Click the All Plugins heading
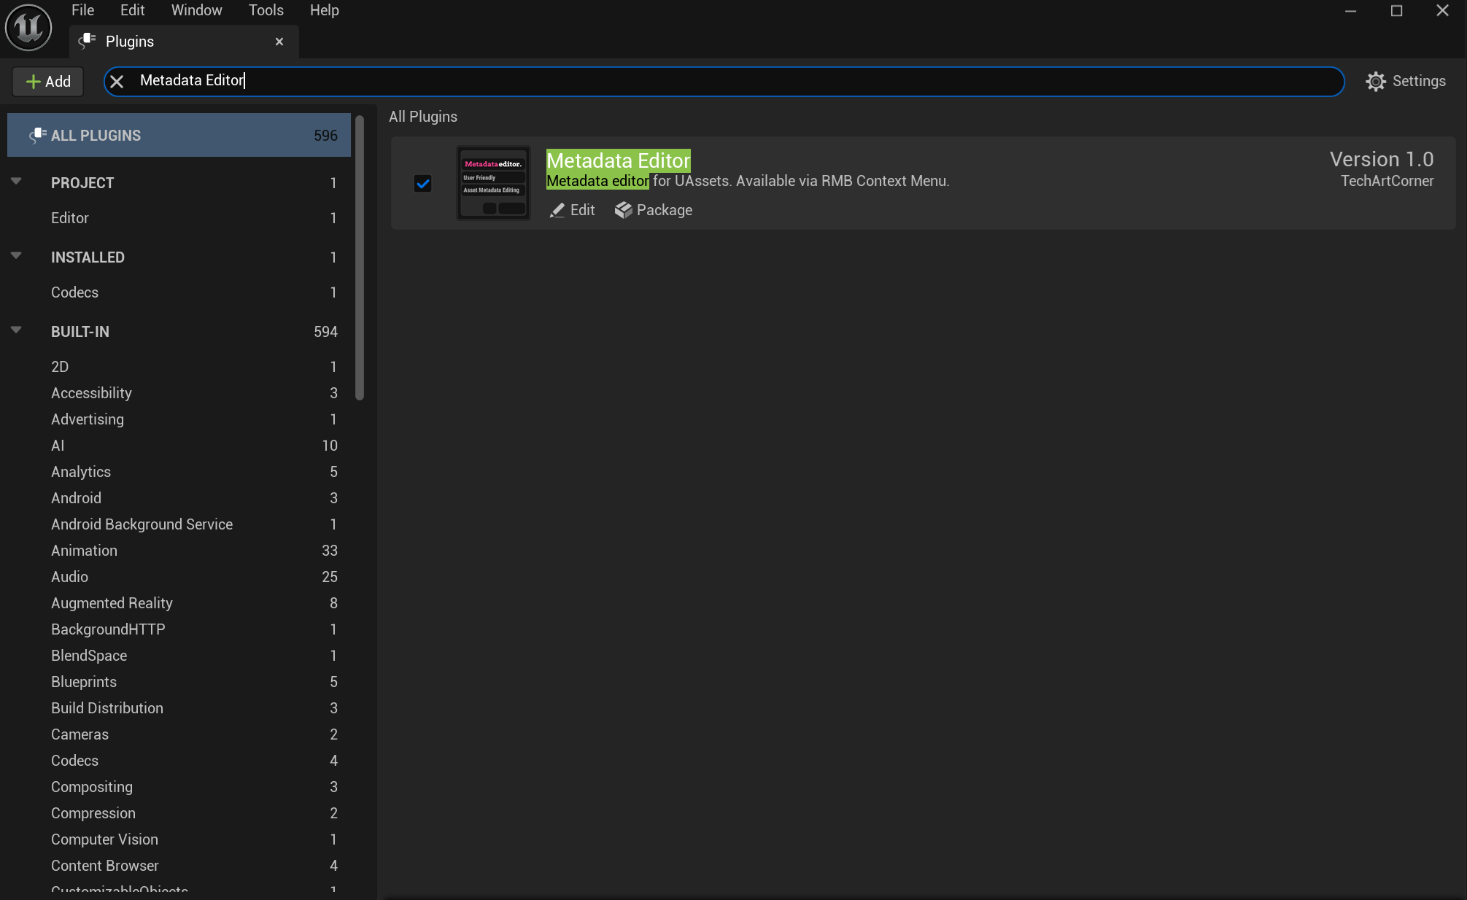1467x900 pixels. (x=423, y=117)
